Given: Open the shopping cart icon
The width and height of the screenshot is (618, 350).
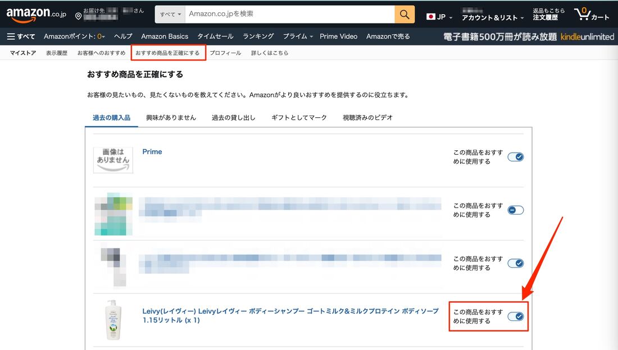Looking at the screenshot, I should coord(581,14).
